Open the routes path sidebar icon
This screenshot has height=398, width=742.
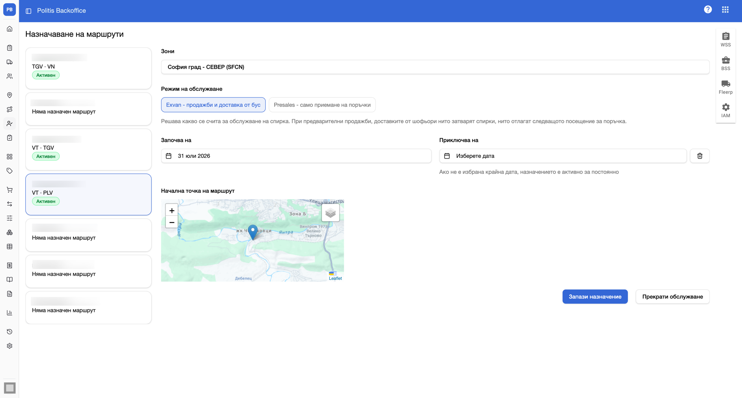[x=9, y=109]
